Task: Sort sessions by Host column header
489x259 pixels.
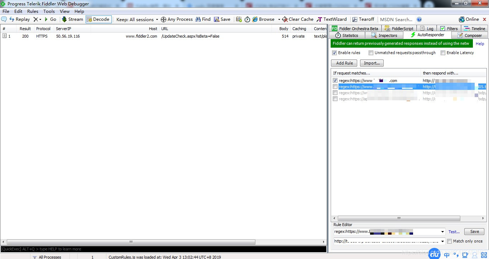Action: (x=125, y=29)
